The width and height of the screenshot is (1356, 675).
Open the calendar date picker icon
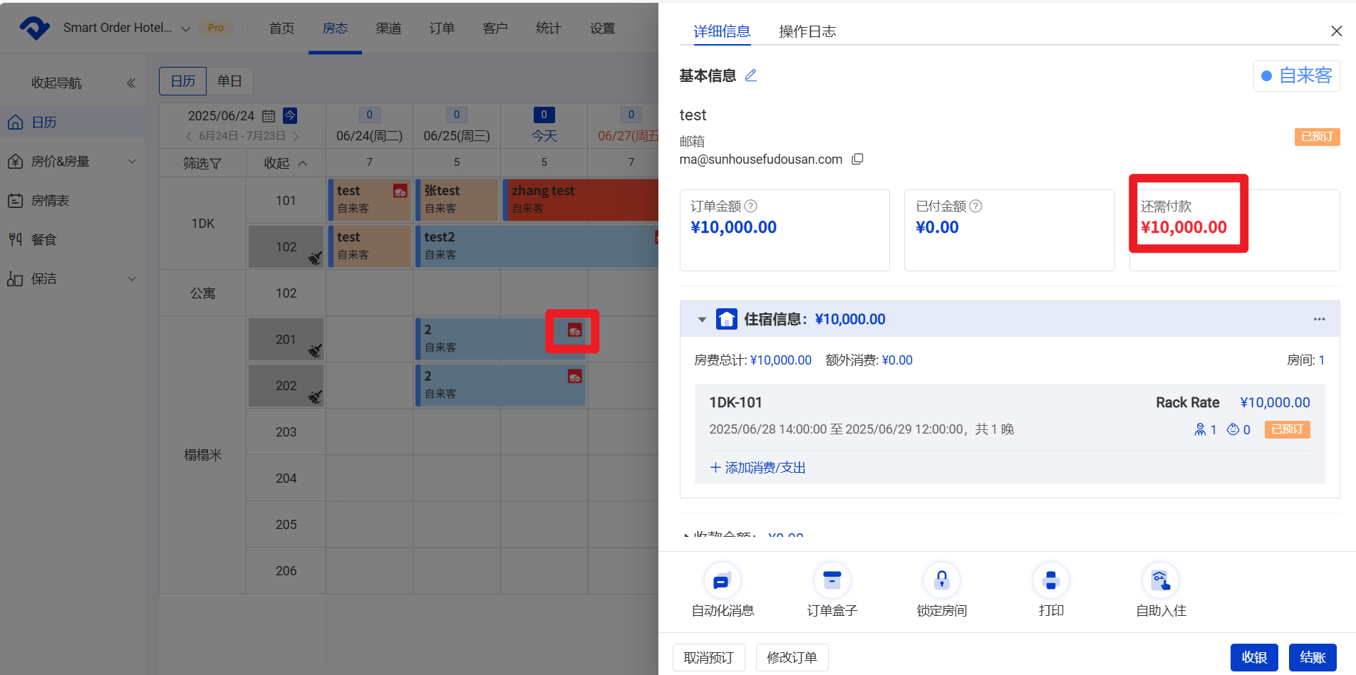[269, 116]
